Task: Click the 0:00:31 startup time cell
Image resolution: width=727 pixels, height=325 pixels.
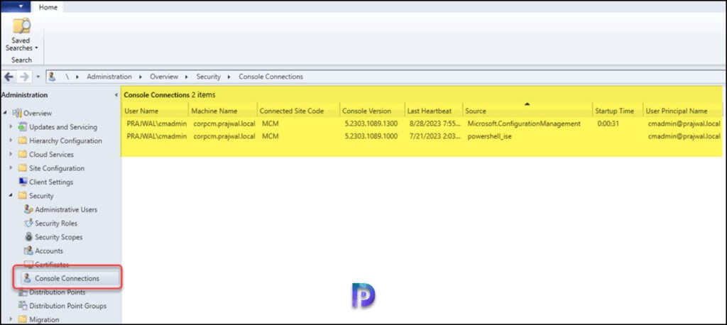Action: [x=608, y=123]
